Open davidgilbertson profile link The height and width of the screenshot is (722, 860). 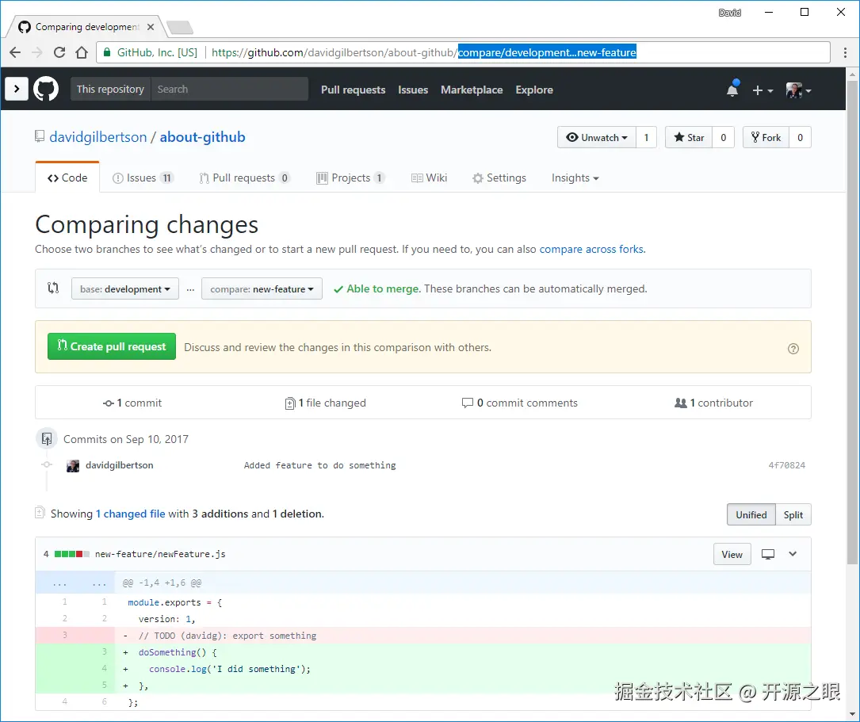click(x=98, y=137)
